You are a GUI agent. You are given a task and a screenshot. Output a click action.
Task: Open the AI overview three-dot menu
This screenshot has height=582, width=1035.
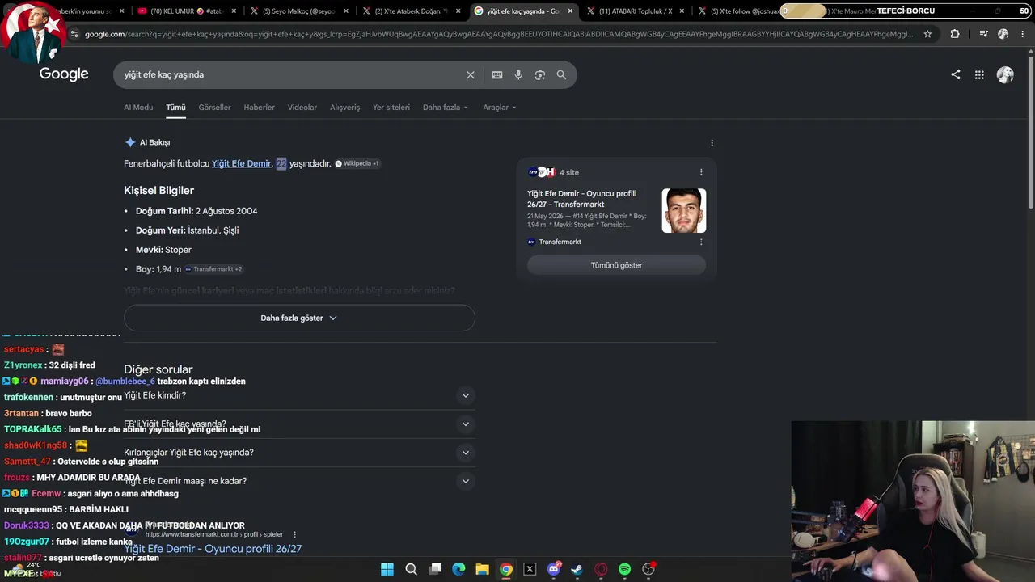pos(712,142)
